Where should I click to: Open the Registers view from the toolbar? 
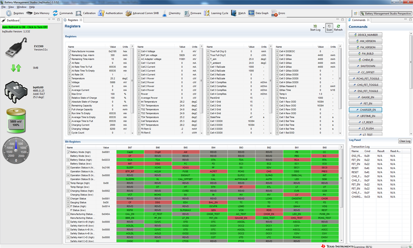coord(15,13)
